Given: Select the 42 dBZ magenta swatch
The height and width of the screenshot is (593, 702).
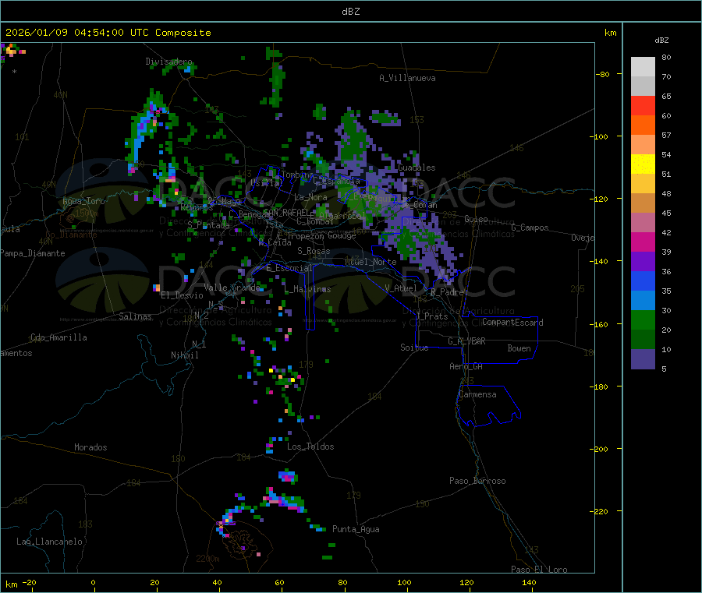Looking at the screenshot, I should 643,242.
